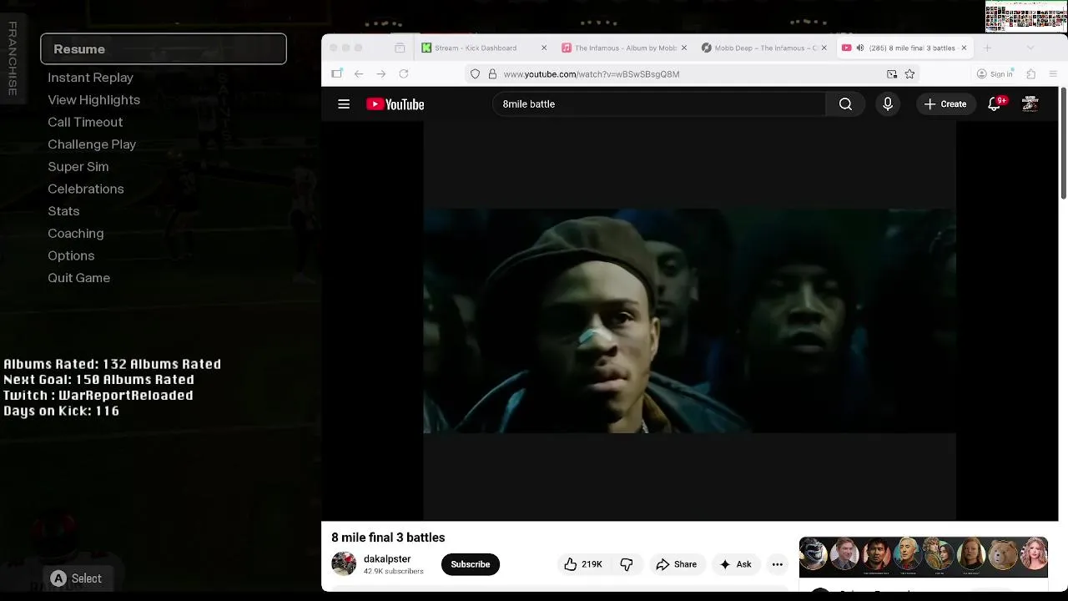1068x601 pixels.
Task: Click the small thumbnail preview in top-right corner
Action: tap(1025, 16)
